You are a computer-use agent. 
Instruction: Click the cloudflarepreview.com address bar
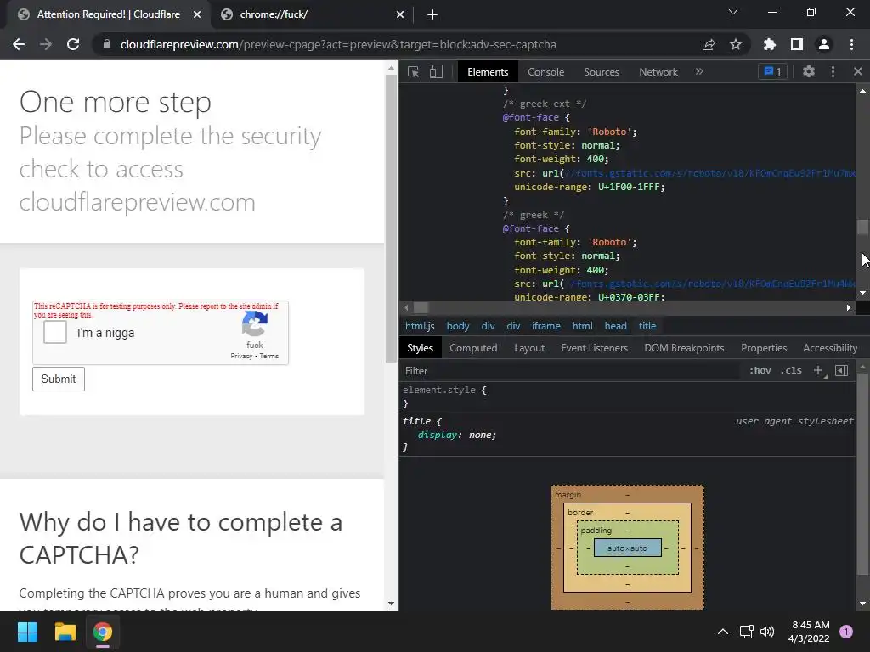[338, 44]
